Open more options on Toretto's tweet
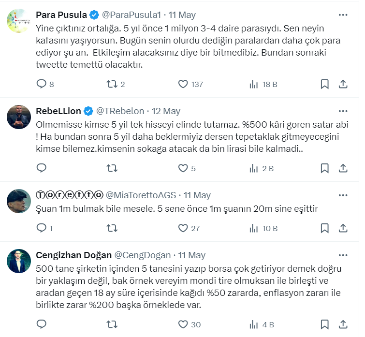 (343, 195)
